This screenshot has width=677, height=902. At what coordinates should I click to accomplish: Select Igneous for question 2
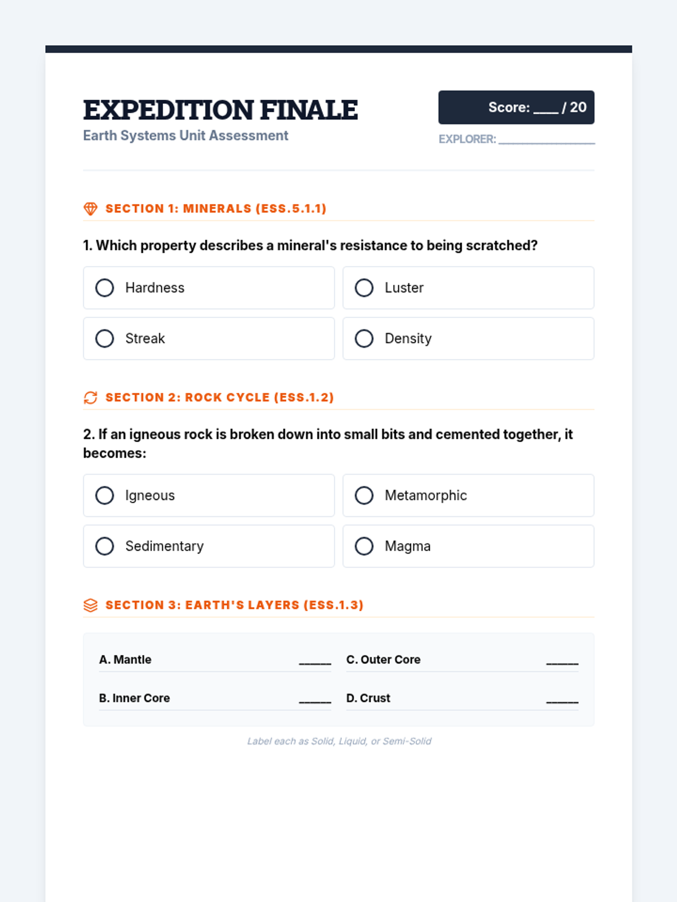(209, 495)
